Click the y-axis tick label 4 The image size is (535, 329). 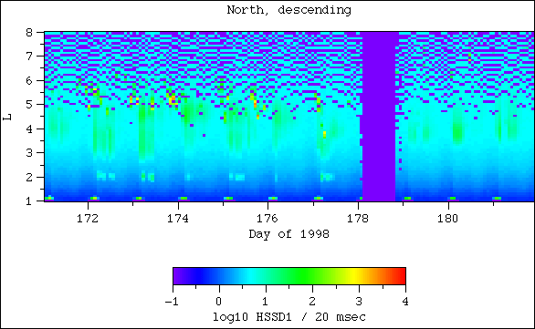tap(29, 129)
